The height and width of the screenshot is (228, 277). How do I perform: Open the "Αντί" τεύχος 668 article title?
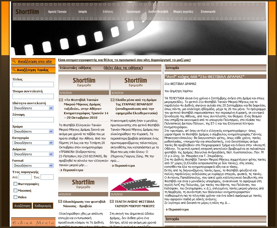pyautogui.click(x=205, y=77)
